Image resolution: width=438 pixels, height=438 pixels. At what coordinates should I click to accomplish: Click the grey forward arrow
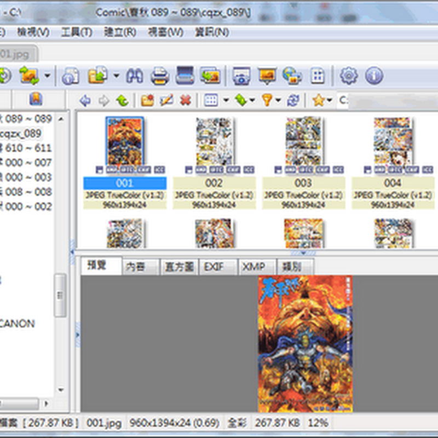pos(103,100)
